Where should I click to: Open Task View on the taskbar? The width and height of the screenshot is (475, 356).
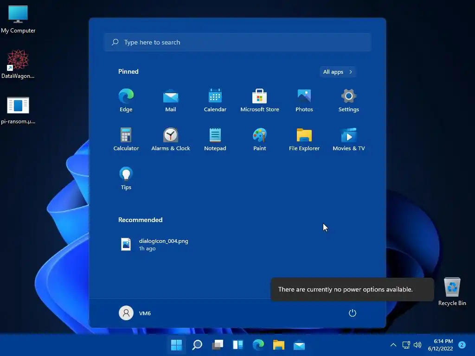click(217, 345)
